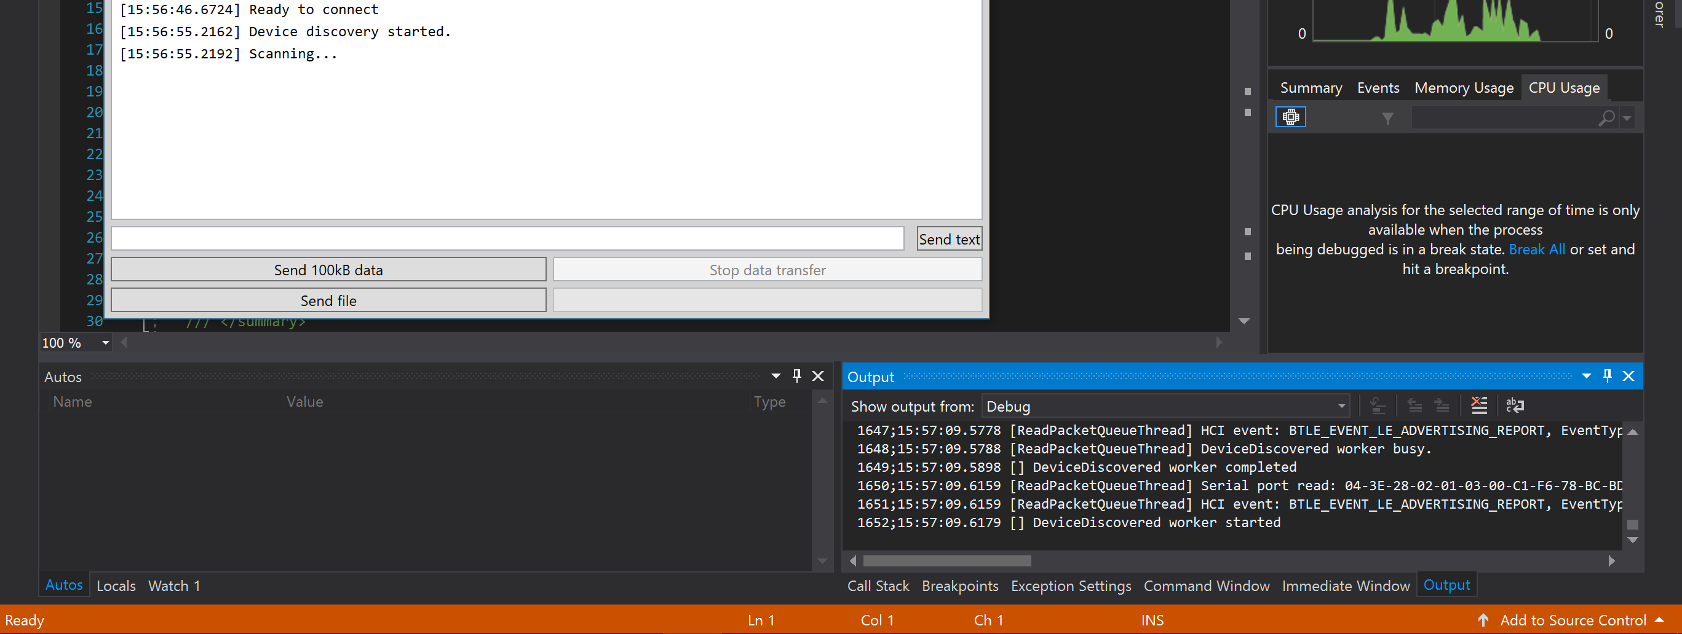Click the Value column header in Autos

click(x=304, y=402)
